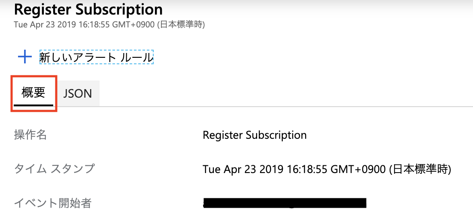This screenshot has height=221, width=473.
Task: Click the timestamp subtitle under the page title
Action: (109, 24)
